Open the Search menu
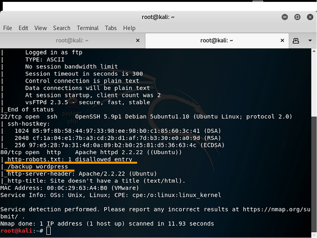Image resolution: width=317 pixels, height=238 pixels. coord(62,28)
